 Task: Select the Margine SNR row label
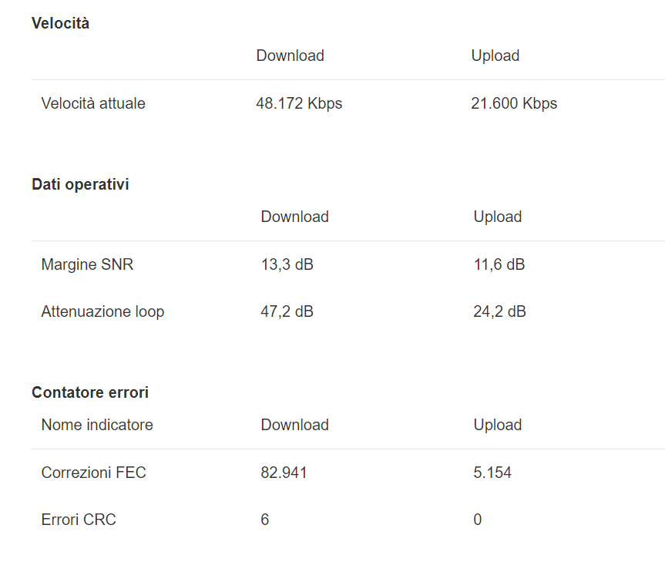(87, 264)
